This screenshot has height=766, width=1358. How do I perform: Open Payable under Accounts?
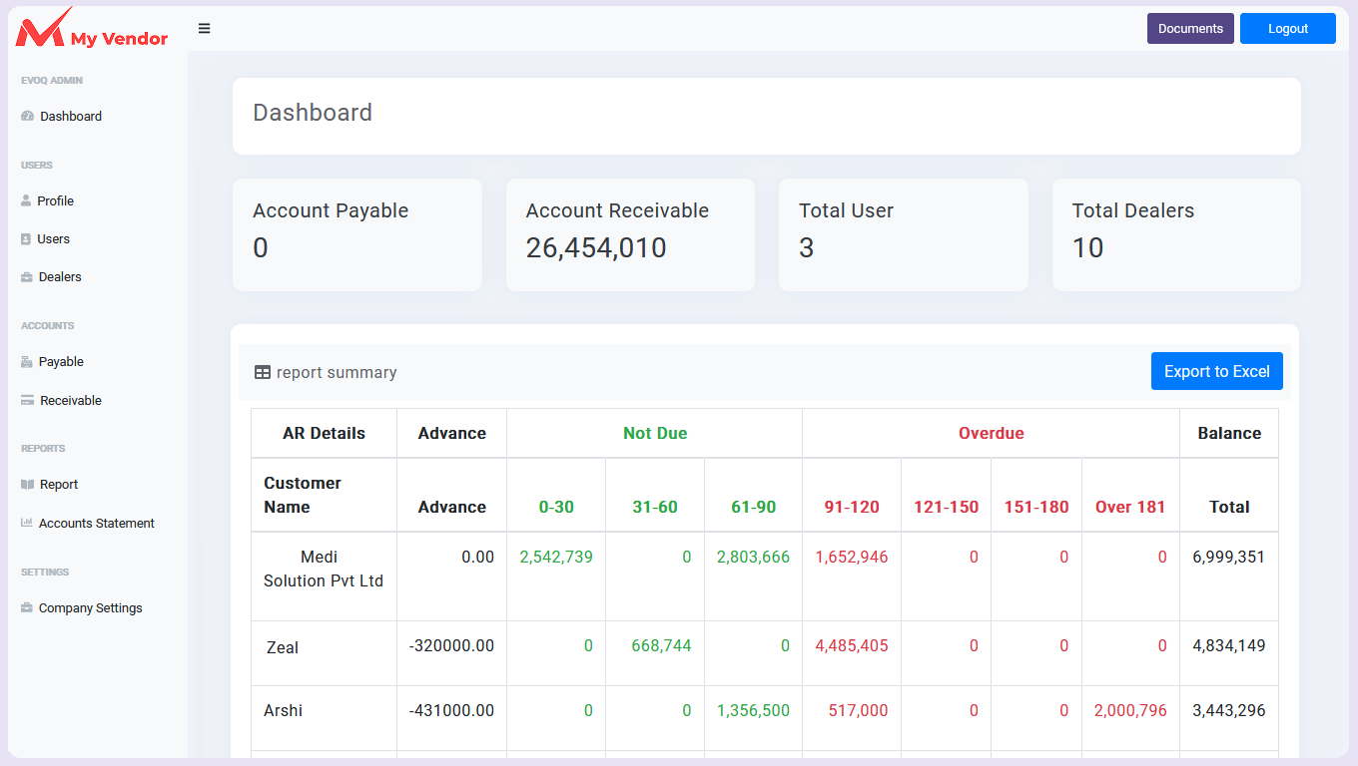click(x=60, y=362)
